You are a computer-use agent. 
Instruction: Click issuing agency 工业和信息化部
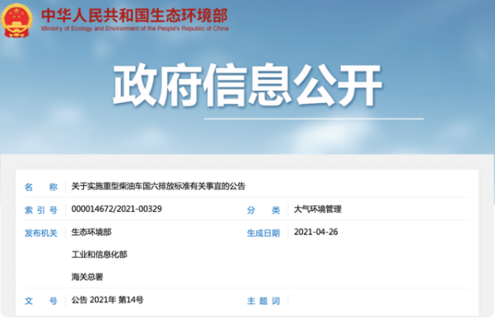pyautogui.click(x=99, y=254)
